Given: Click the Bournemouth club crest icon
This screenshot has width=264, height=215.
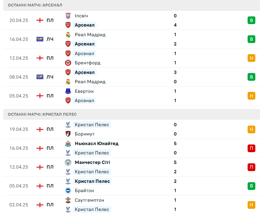Looking at the screenshot, I should click(x=68, y=134).
